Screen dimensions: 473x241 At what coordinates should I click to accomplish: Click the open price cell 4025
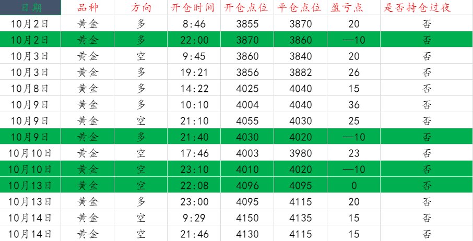pos(247,89)
